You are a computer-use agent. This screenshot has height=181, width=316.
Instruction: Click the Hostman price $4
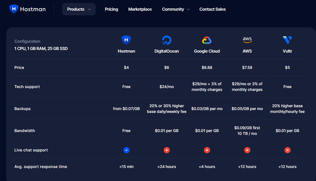(126, 67)
